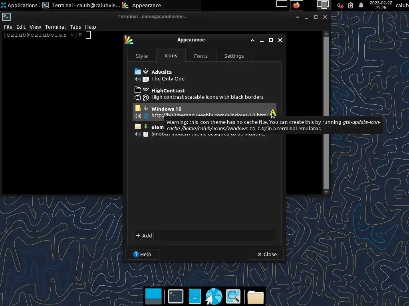Open the home folder dock icon
This screenshot has width=409, height=306.
tap(255, 297)
